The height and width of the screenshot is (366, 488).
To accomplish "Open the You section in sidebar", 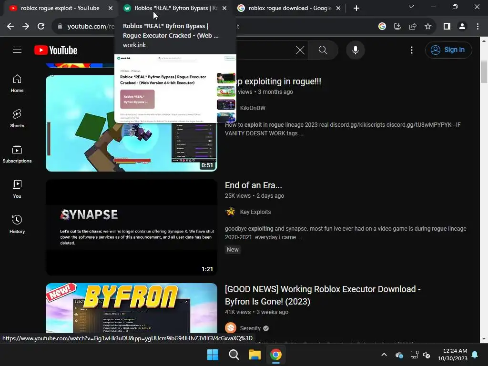I will pos(17,189).
